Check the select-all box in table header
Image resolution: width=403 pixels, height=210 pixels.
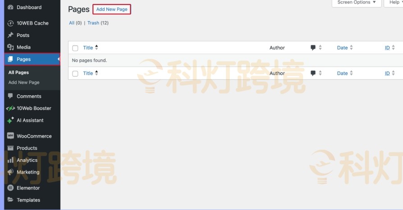pyautogui.click(x=75, y=48)
